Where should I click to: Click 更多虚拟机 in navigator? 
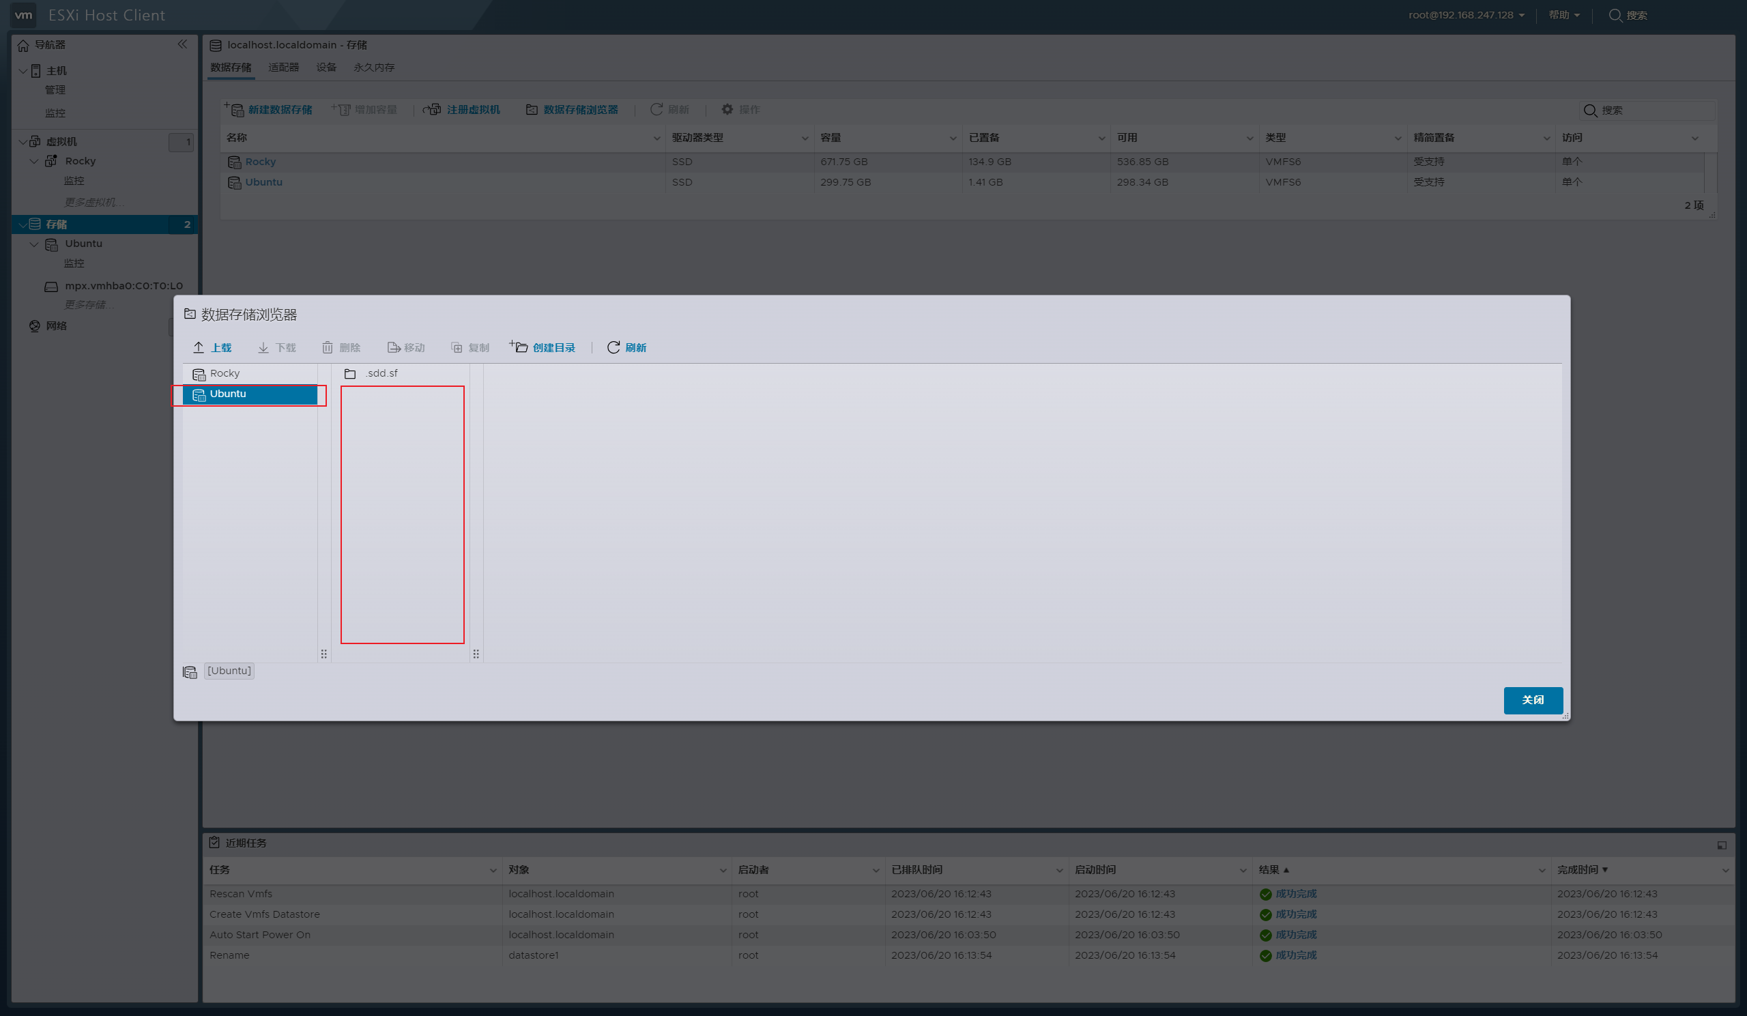point(94,203)
